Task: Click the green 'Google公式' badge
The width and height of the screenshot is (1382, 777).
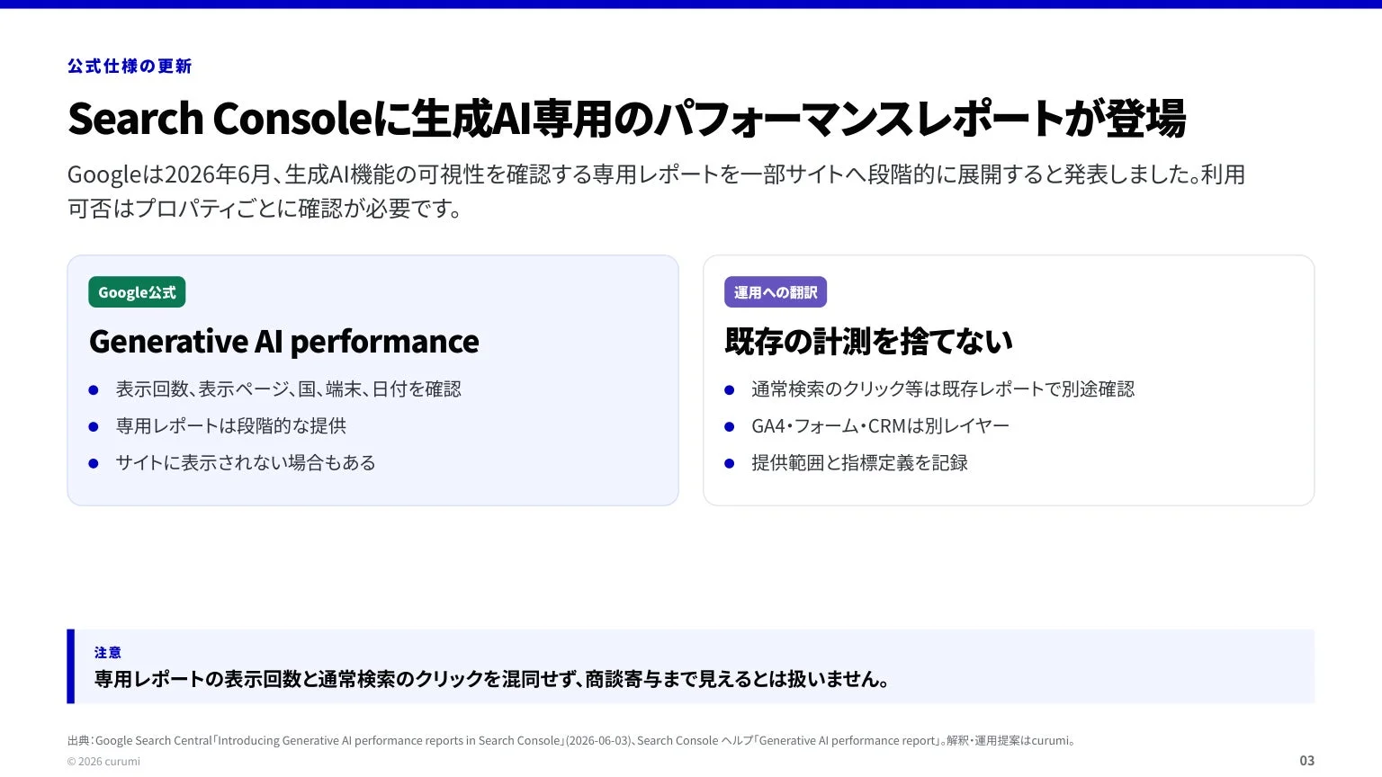Action: [137, 292]
